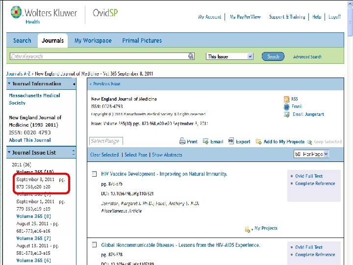Click the Export text link
The height and width of the screenshot is (265, 353).
(x=243, y=141)
